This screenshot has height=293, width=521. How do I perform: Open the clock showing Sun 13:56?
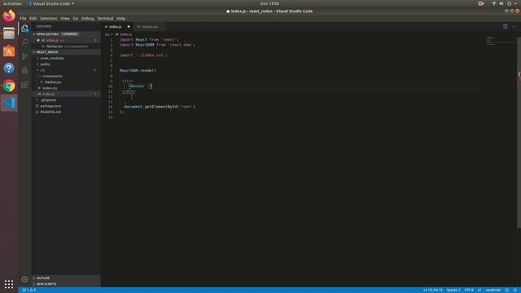[x=269, y=3]
